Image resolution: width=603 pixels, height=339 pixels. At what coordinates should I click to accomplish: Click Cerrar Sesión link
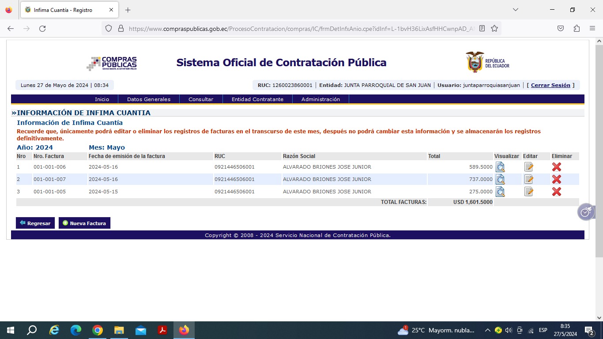pyautogui.click(x=550, y=85)
